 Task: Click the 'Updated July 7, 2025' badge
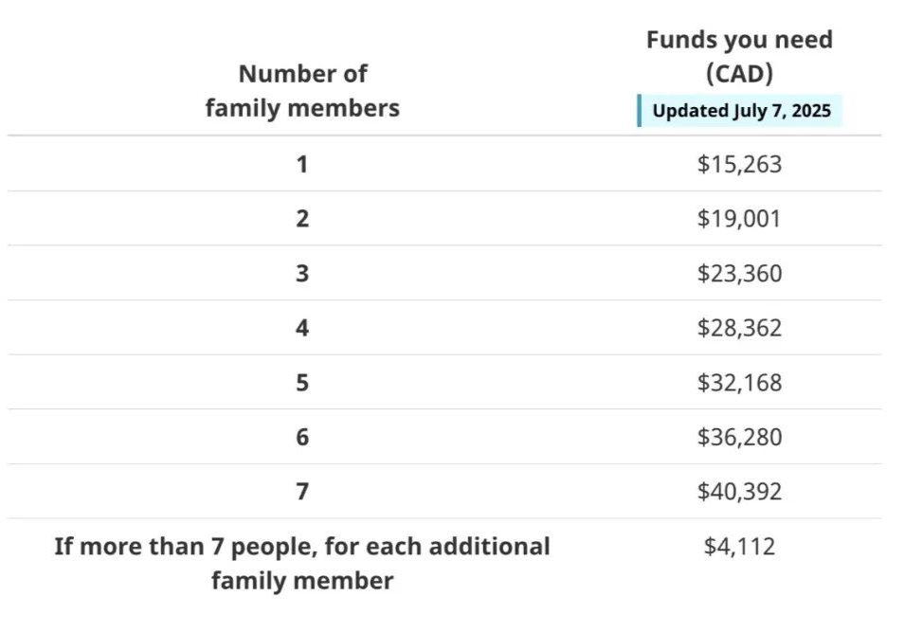pyautogui.click(x=740, y=111)
